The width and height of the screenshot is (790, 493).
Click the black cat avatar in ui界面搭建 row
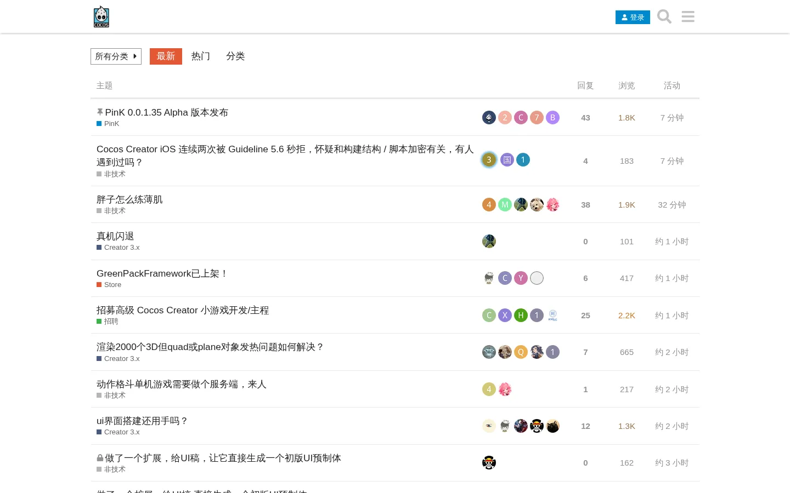tap(552, 426)
